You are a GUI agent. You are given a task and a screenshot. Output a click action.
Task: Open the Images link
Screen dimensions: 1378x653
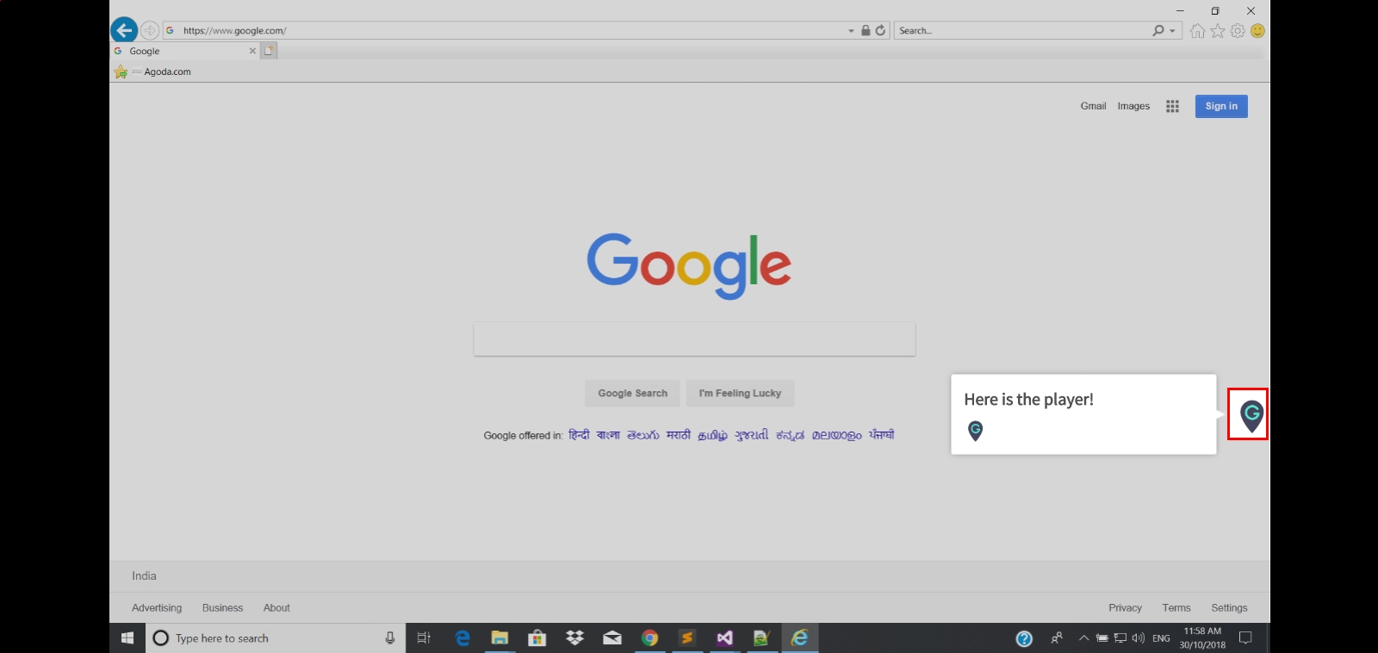tap(1133, 106)
